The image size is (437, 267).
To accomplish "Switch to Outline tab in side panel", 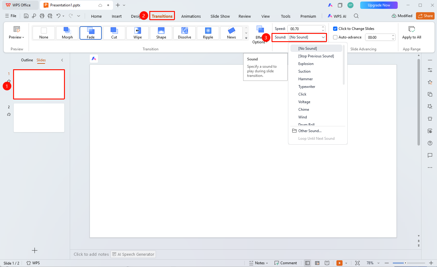I will click(27, 60).
